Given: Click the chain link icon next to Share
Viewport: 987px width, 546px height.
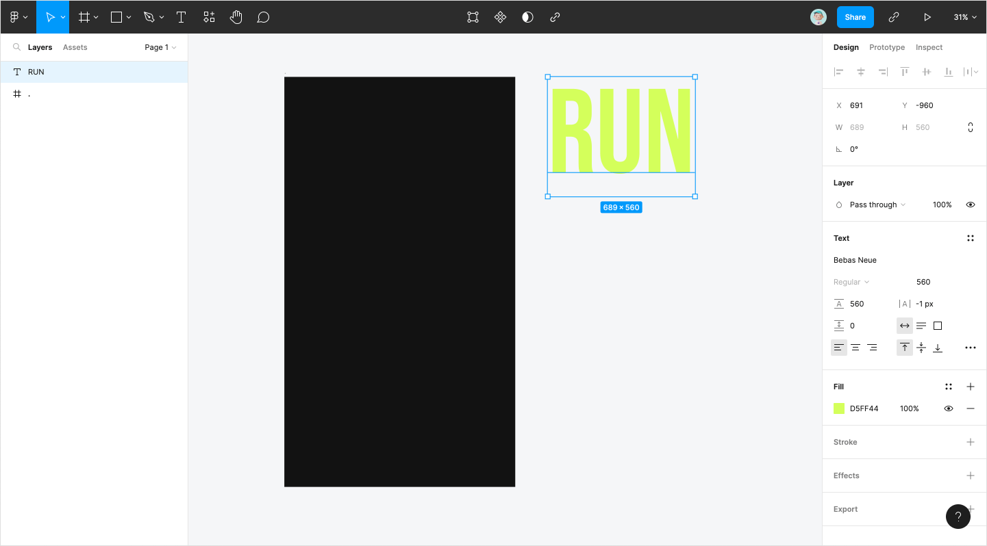Looking at the screenshot, I should [893, 17].
